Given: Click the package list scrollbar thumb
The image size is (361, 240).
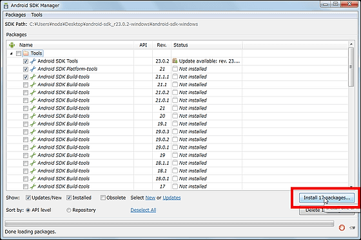Looking at the screenshot, I should point(351,67).
